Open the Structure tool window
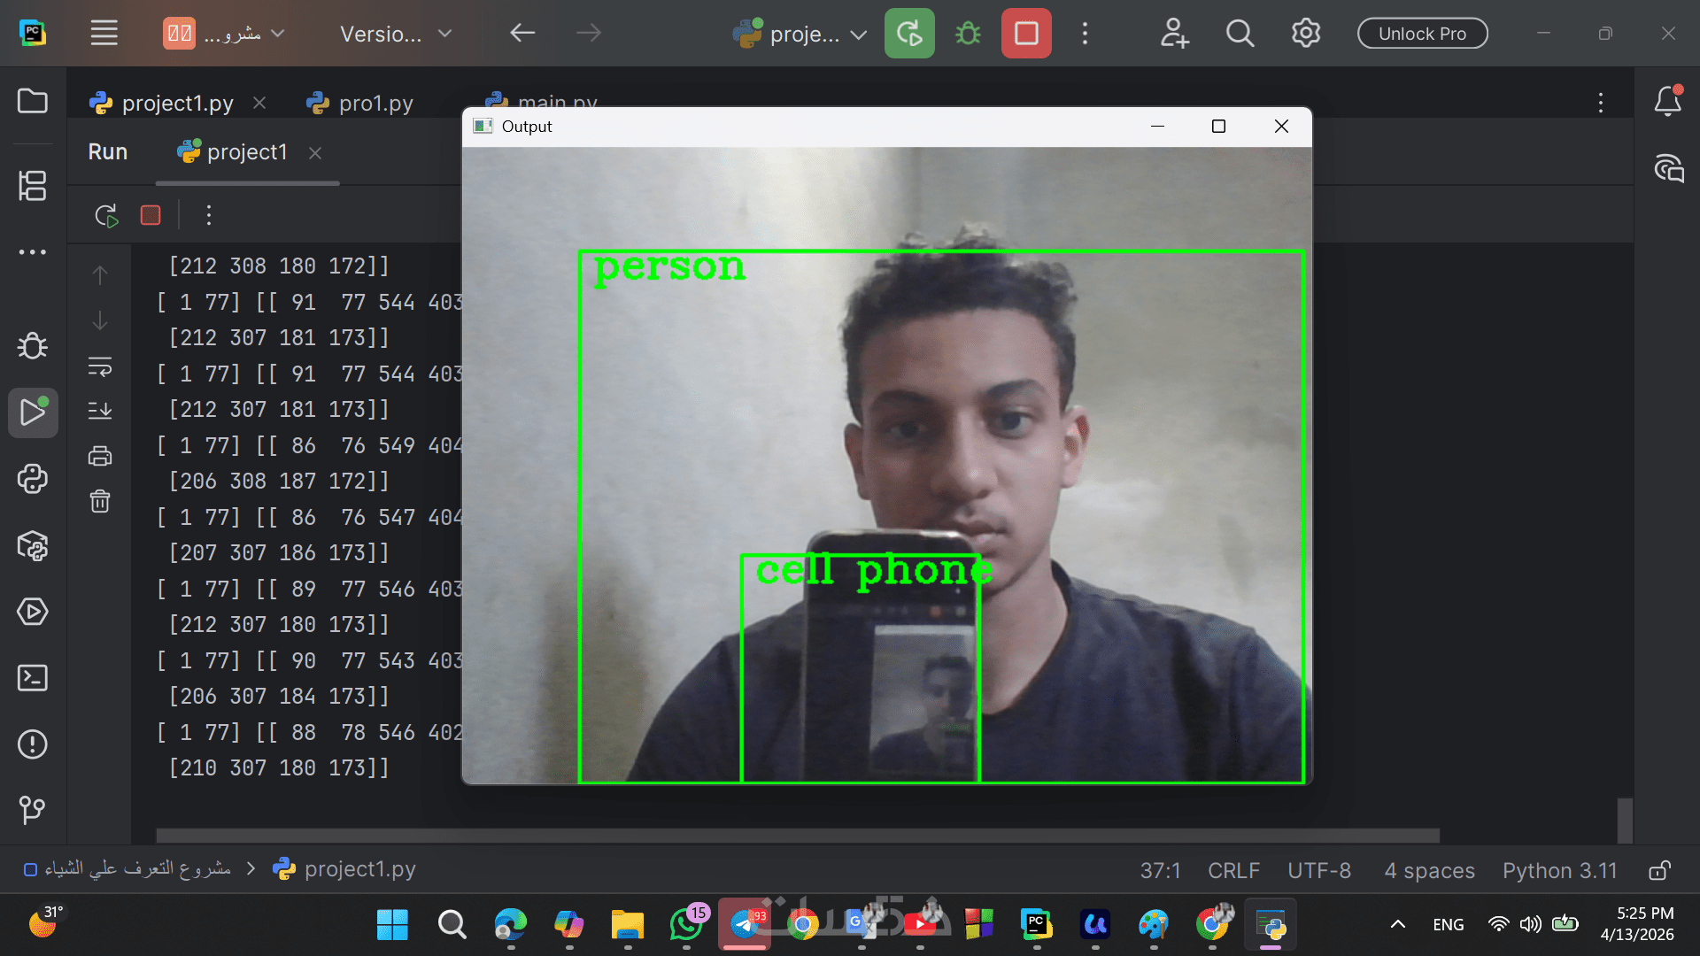The height and width of the screenshot is (956, 1700). tap(33, 186)
